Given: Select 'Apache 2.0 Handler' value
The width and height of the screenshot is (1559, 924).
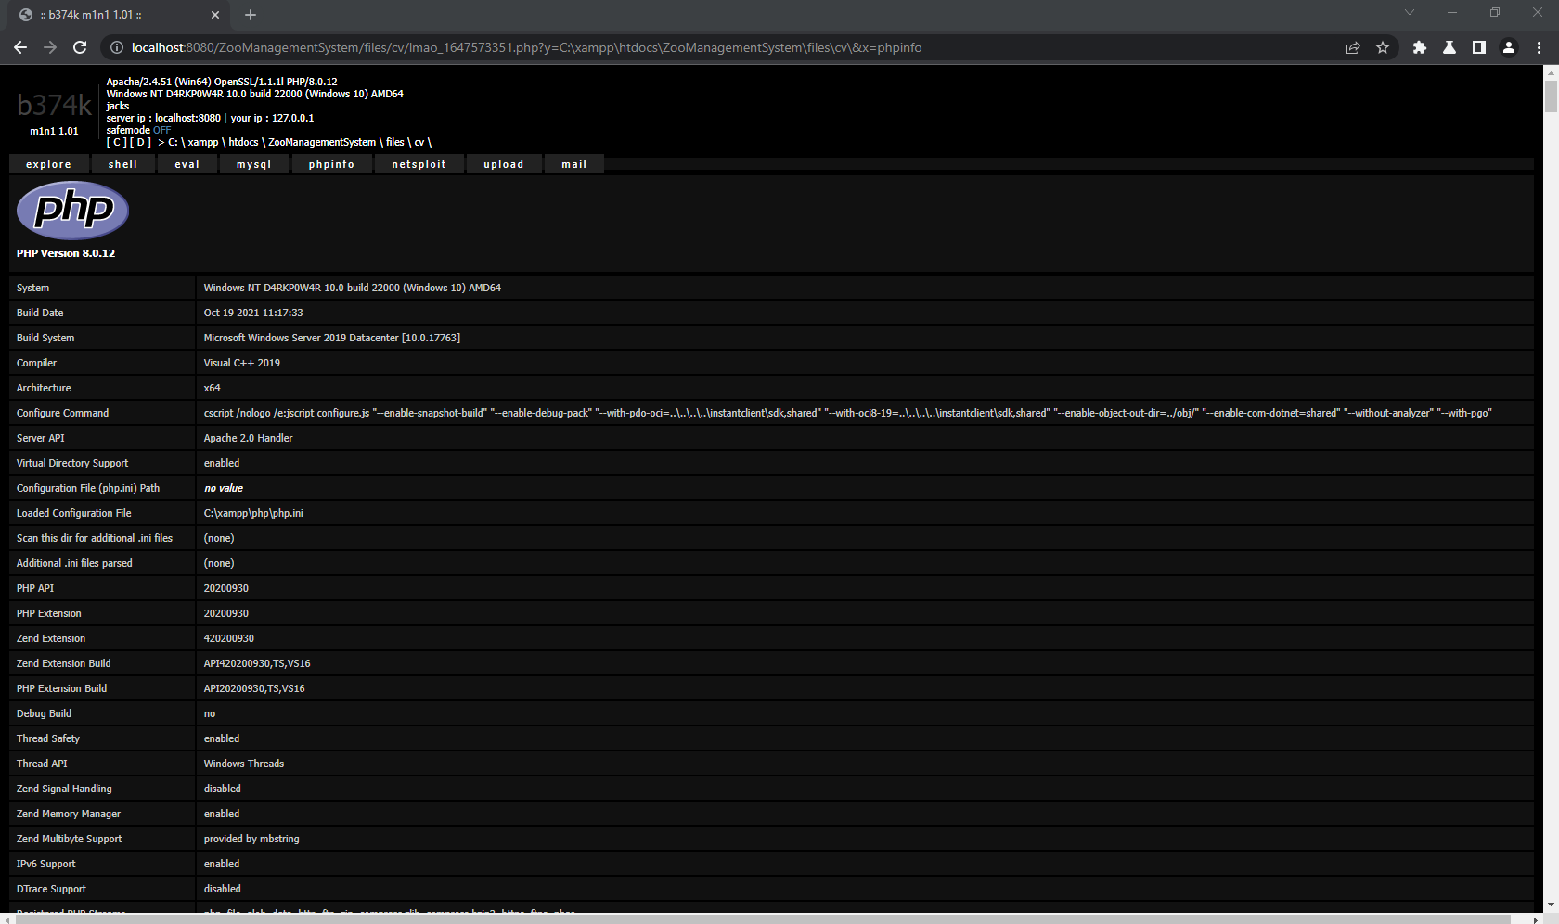Looking at the screenshot, I should coord(249,438).
